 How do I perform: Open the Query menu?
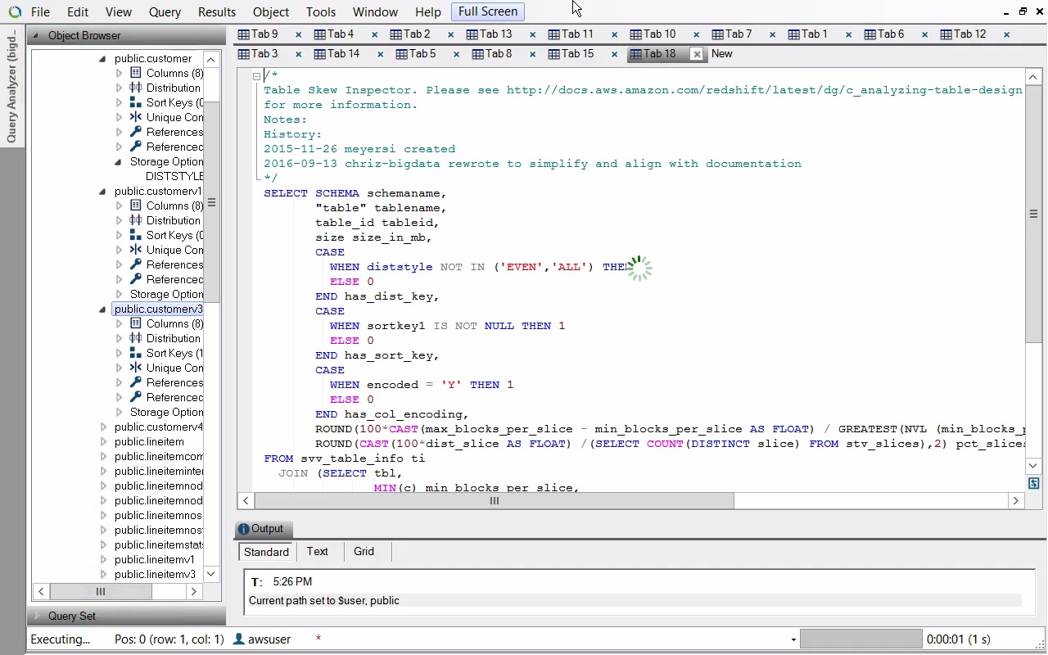(165, 12)
